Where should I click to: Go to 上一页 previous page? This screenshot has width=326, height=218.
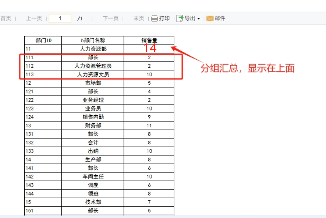coord(34,18)
